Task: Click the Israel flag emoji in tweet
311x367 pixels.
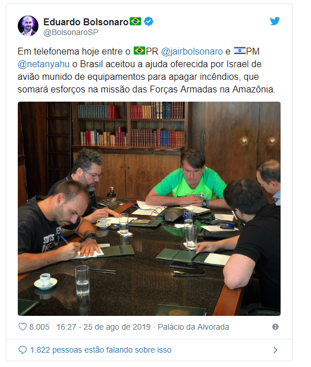Action: (x=240, y=51)
